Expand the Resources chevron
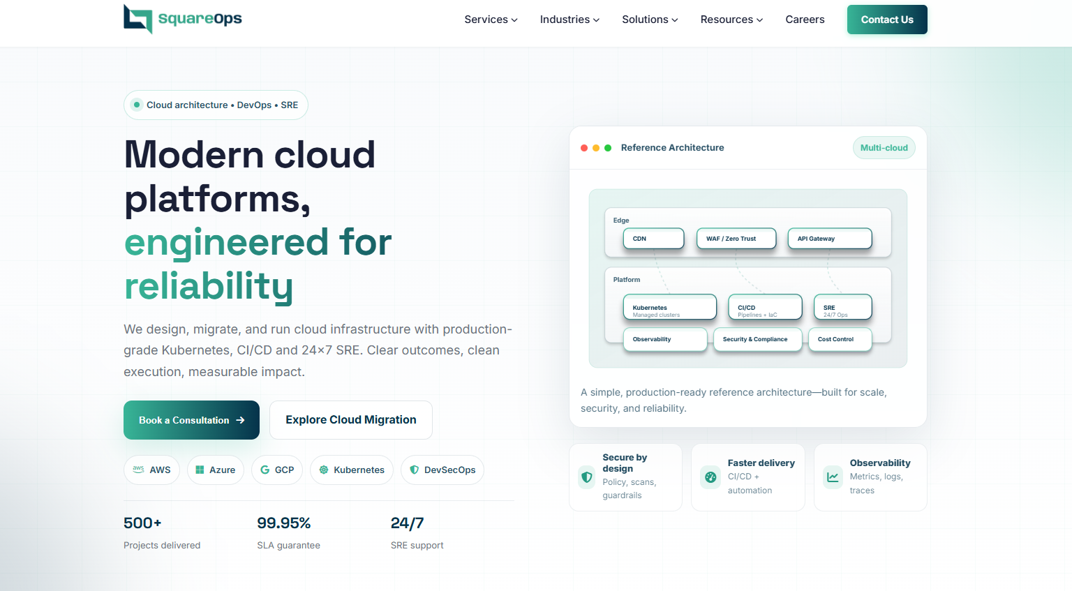This screenshot has height=591, width=1072. (760, 20)
